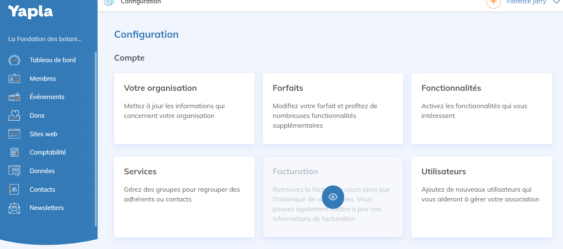Click the orange plus add button
This screenshot has height=249, width=563.
pyautogui.click(x=493, y=2)
